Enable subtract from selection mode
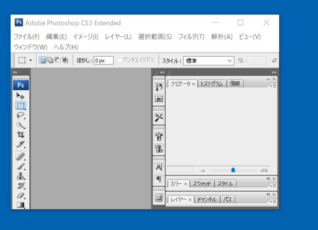This screenshot has width=318, height=230. [x=58, y=60]
